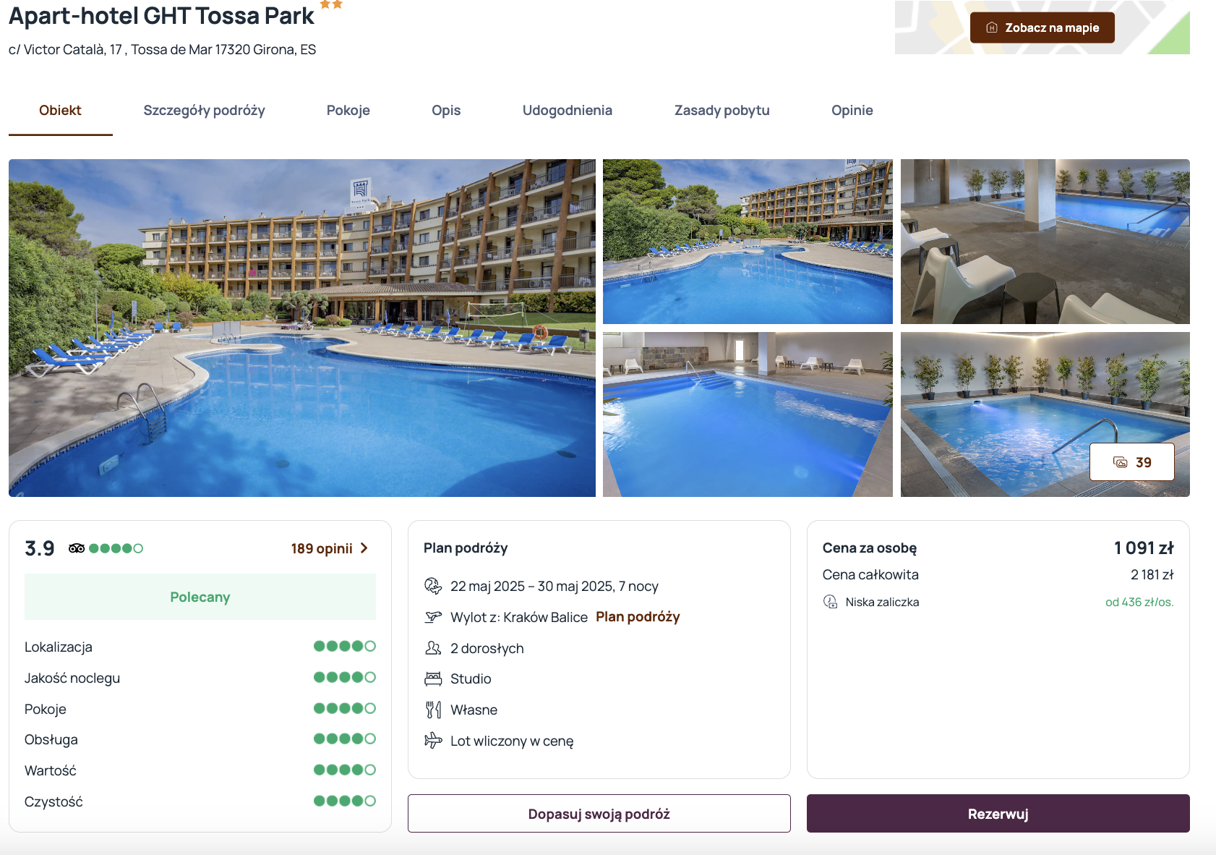Viewport: 1216px width, 855px height.
Task: Open the photo gallery counter showing 39
Action: [x=1132, y=462]
